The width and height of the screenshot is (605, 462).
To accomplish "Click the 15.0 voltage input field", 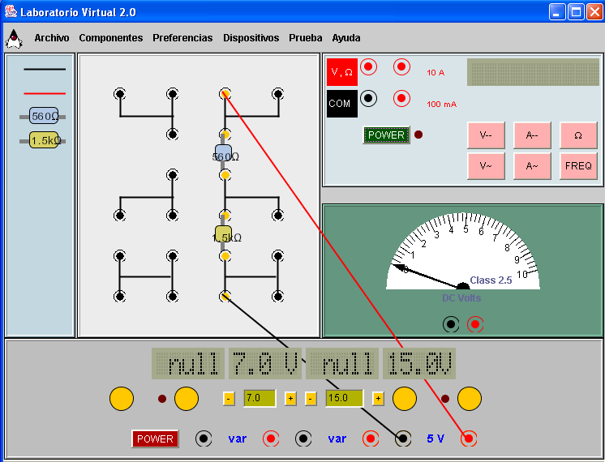I will 344,398.
